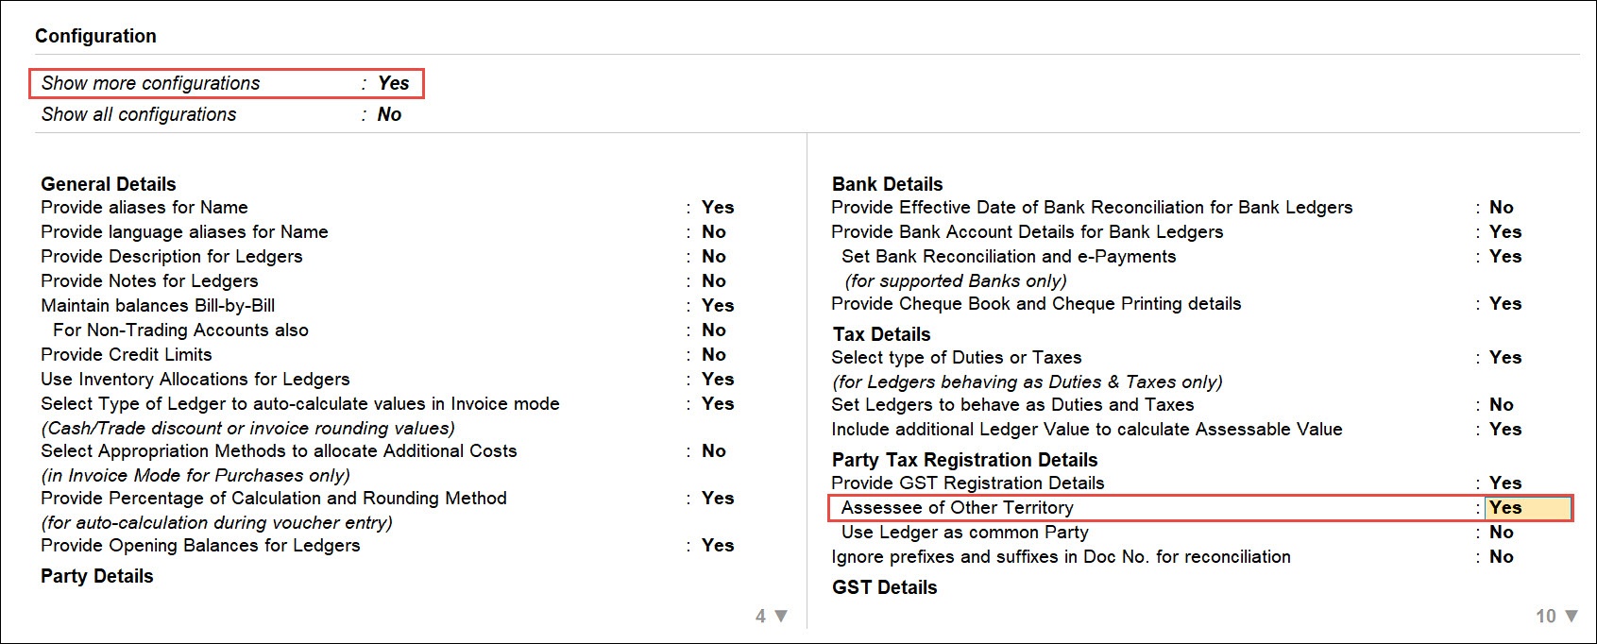Toggle Provide Bank Account Details for Bank Ledgers
Viewport: 1597px width, 644px height.
[1505, 231]
